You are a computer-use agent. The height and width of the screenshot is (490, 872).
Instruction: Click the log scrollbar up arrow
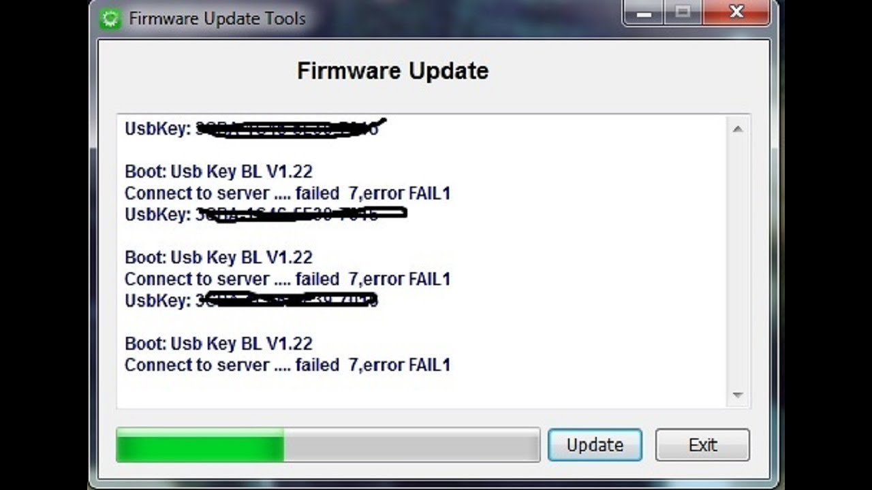click(x=737, y=129)
